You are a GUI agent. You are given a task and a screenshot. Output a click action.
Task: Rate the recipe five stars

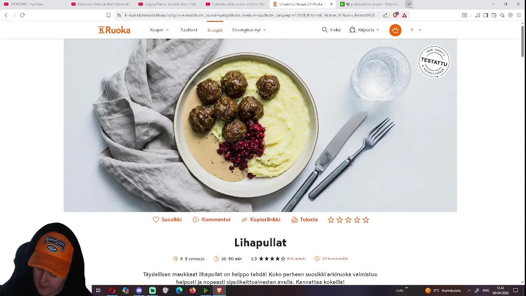coord(366,220)
